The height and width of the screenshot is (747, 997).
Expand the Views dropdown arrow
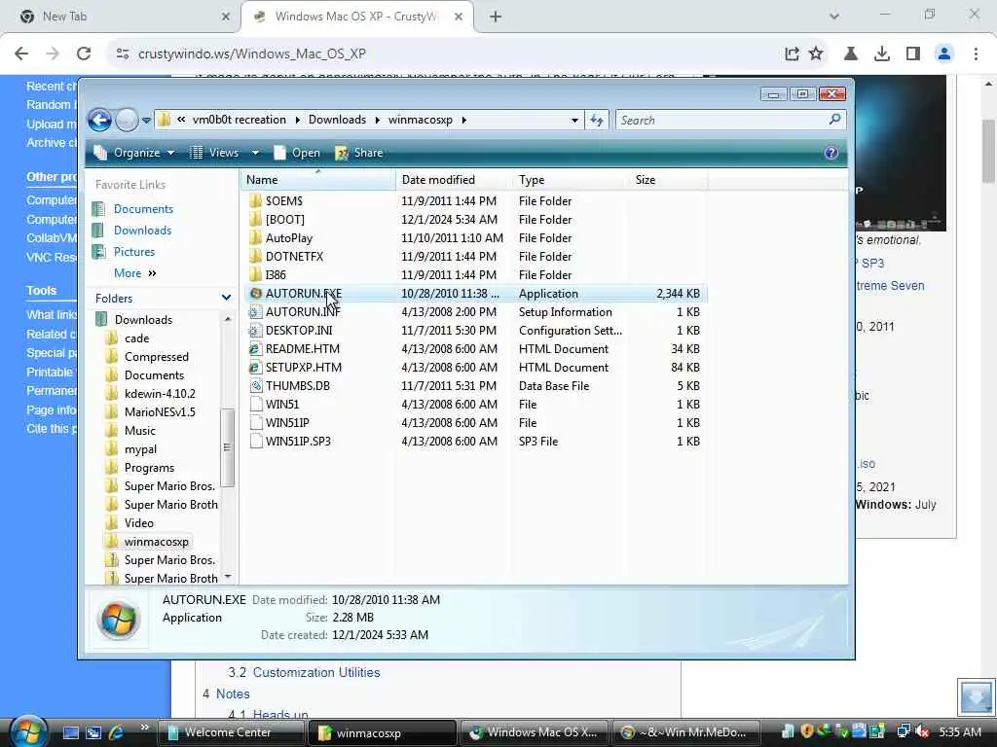[255, 153]
